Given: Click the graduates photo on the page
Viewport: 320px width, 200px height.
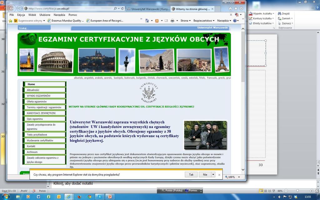Looking at the screenshot, I should tap(205, 135).
